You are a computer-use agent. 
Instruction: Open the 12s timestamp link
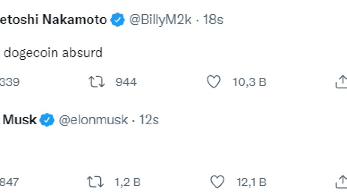[149, 120]
